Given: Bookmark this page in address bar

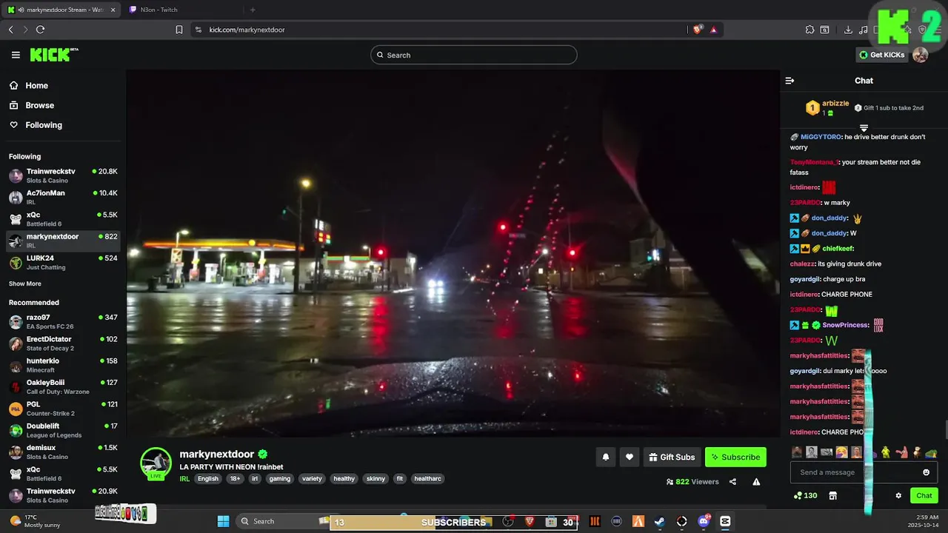Looking at the screenshot, I should [x=179, y=30].
